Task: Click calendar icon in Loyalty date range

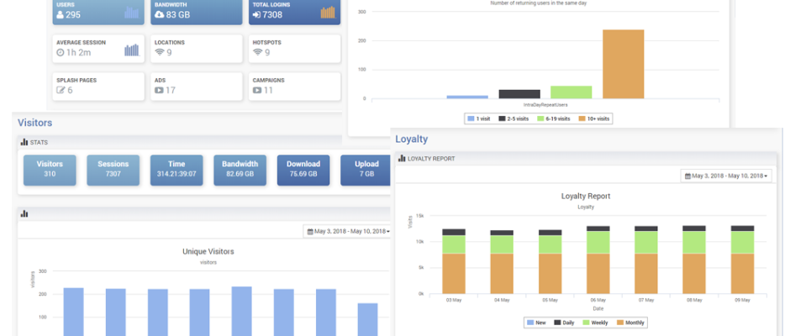Action: coord(687,176)
